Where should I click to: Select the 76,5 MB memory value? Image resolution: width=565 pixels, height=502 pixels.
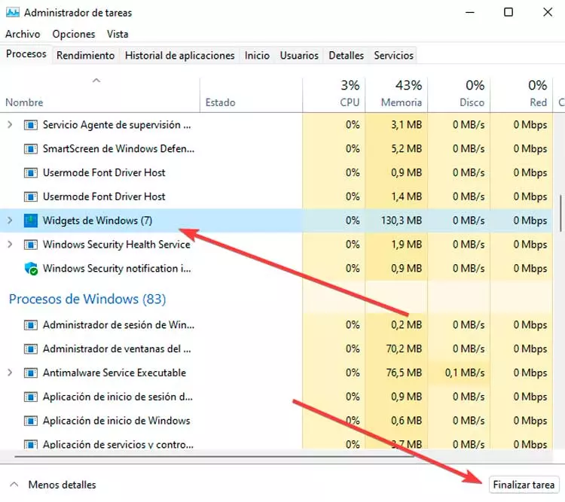tap(404, 373)
